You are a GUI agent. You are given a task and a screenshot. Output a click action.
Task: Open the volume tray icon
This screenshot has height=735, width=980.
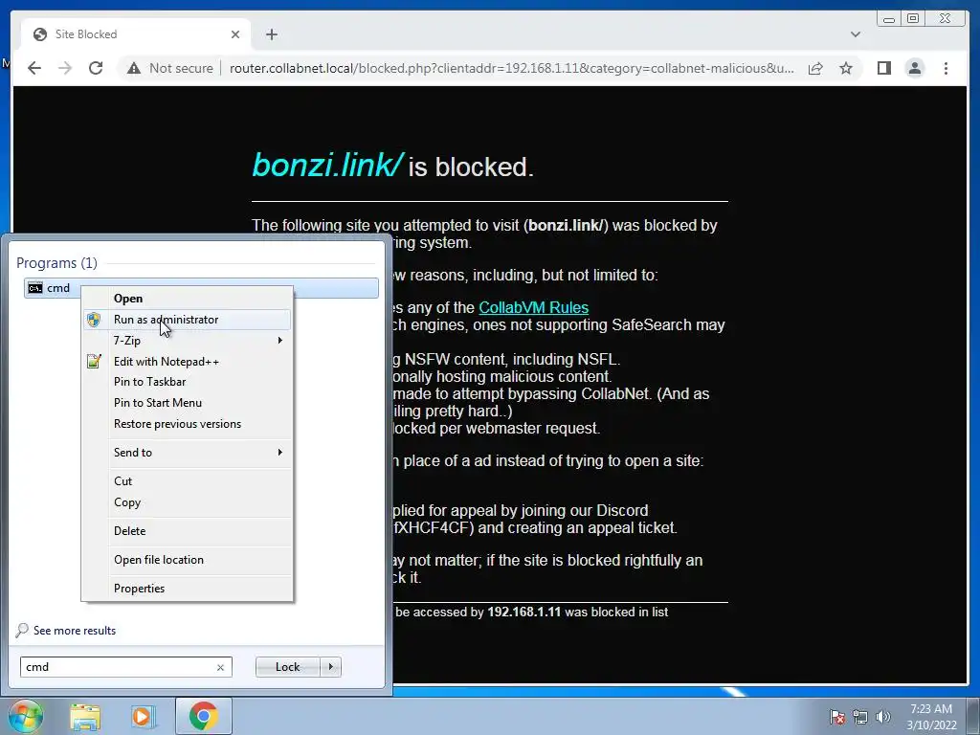pyautogui.click(x=882, y=717)
